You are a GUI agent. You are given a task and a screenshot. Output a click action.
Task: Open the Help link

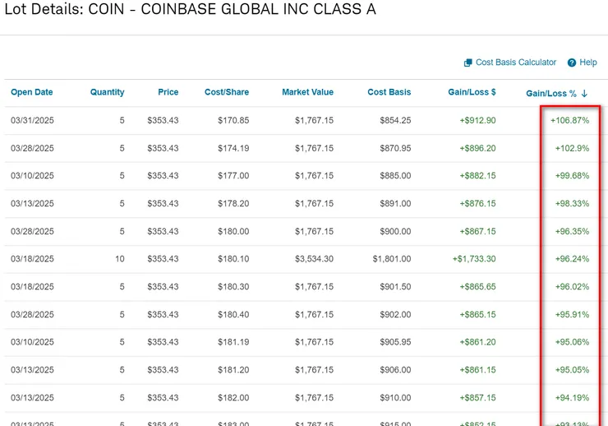pyautogui.click(x=588, y=63)
